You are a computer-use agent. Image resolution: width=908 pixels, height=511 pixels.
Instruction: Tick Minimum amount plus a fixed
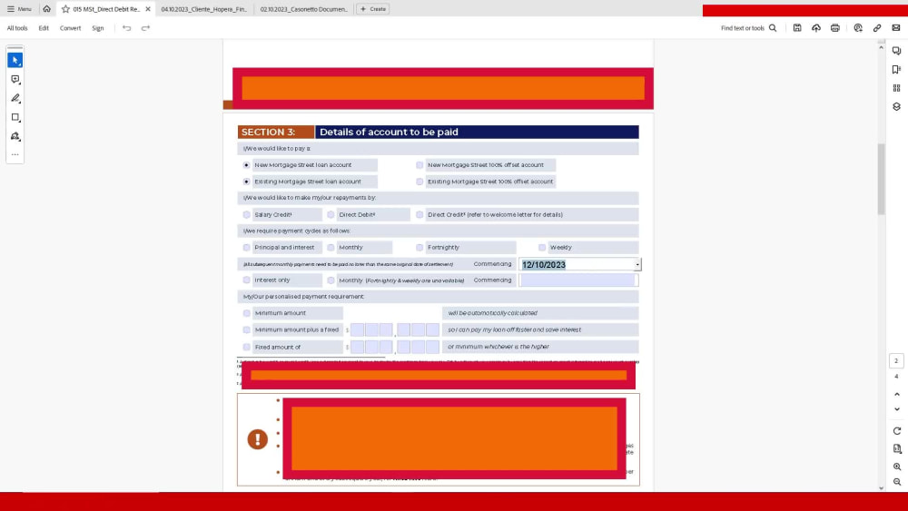(x=247, y=329)
